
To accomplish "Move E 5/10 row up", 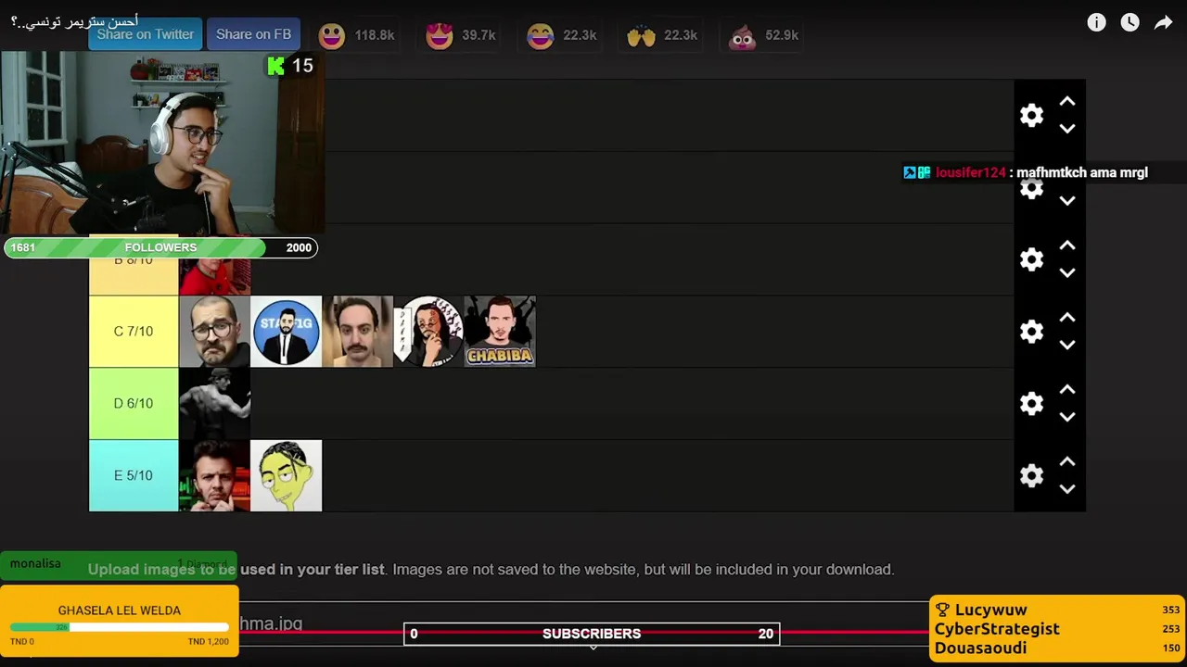I will 1067,461.
